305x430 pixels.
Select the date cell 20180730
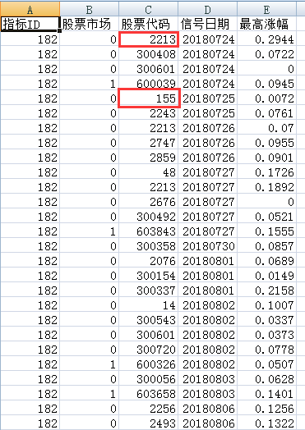[207, 246]
